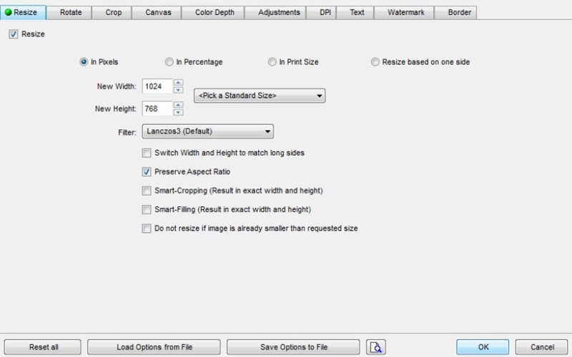The image size is (572, 357).
Task: Click inside the New Width field
Action: point(156,86)
